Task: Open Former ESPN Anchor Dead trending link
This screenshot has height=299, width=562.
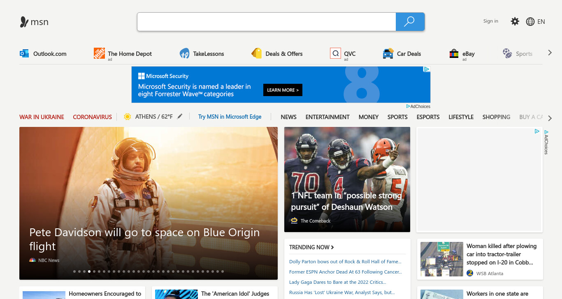Action: point(346,272)
